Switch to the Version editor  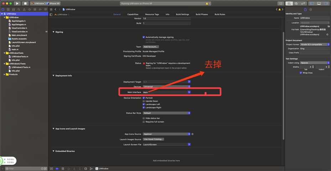[x=303, y=3]
